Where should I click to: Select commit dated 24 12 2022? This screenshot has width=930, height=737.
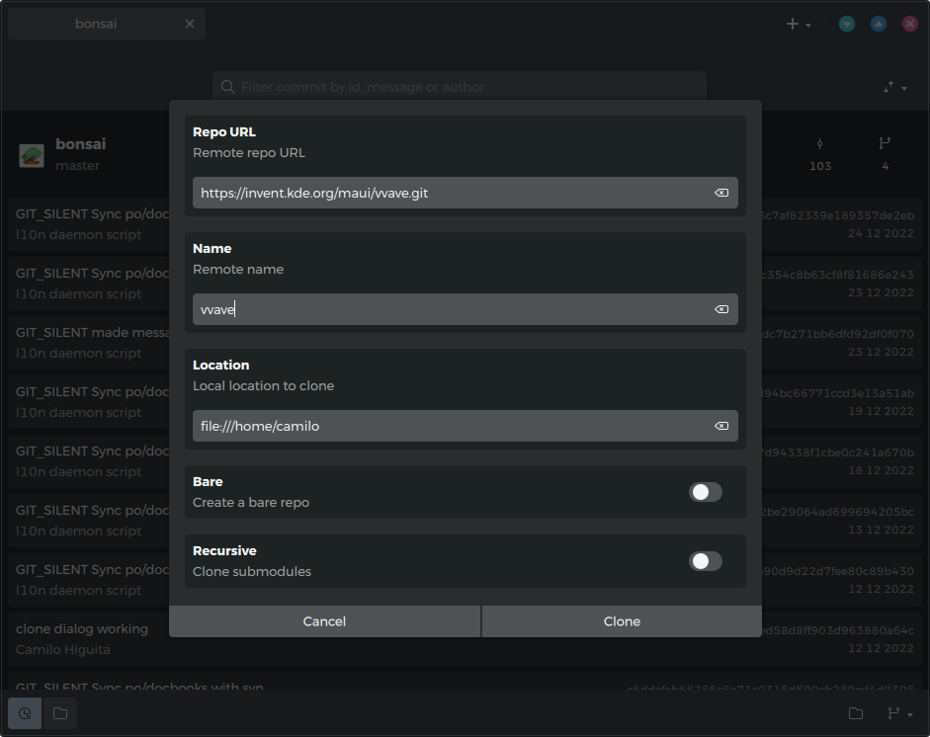465,224
